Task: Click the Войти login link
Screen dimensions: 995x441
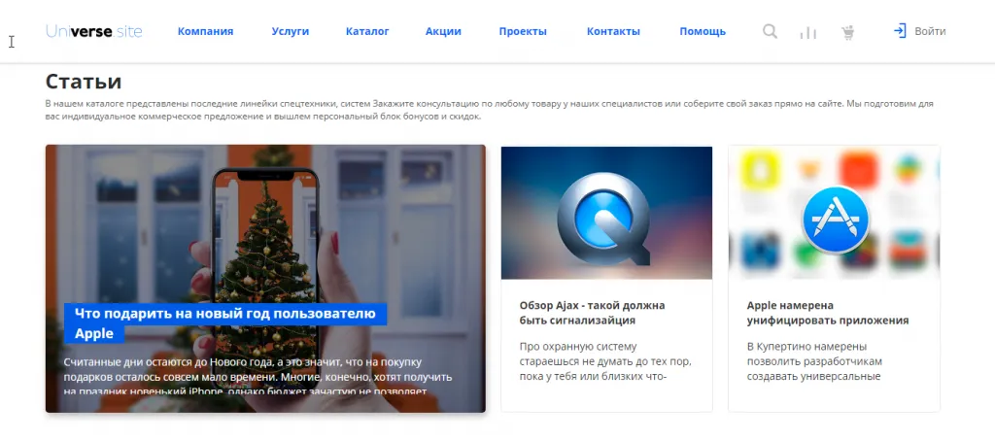Action: tap(930, 31)
